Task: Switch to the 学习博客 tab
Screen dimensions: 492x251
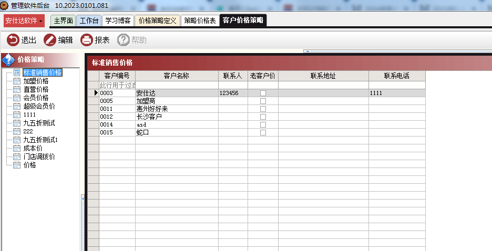Action: pos(118,20)
